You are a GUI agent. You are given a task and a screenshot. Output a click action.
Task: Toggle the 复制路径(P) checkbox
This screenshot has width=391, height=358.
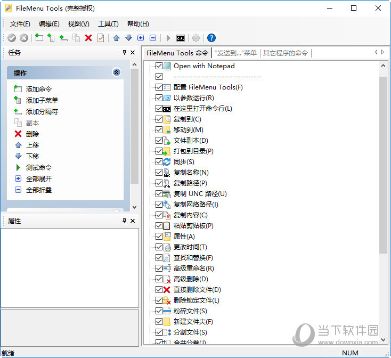(x=159, y=183)
